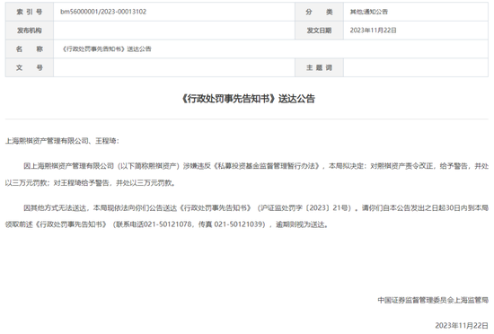Click the 文号 label cell
The width and height of the screenshot is (494, 334).
[x=30, y=67]
